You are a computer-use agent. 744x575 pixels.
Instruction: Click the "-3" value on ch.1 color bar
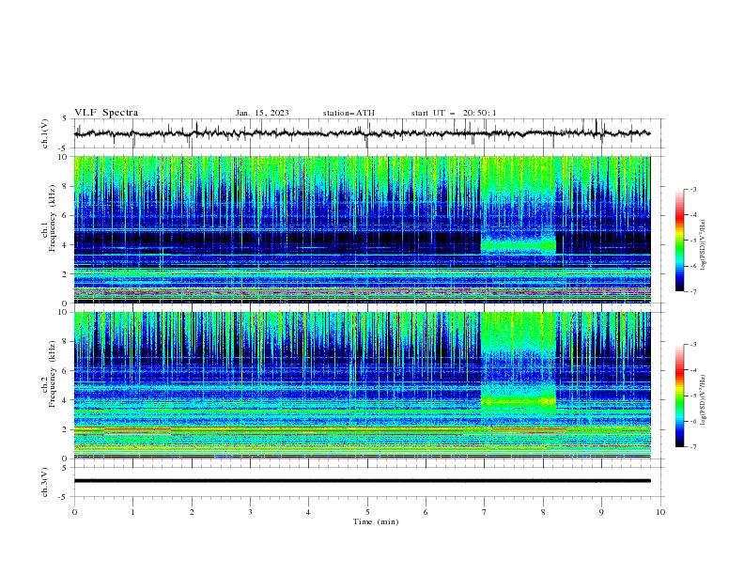pos(692,189)
